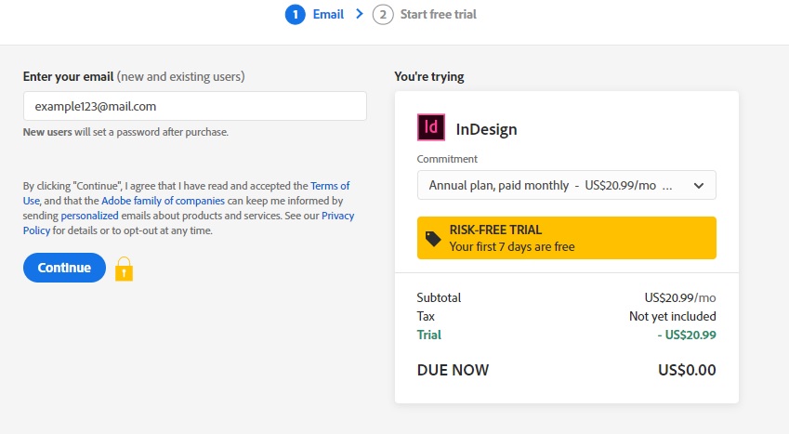Click 'New users will set a password' note
This screenshot has height=434, width=789.
click(125, 132)
